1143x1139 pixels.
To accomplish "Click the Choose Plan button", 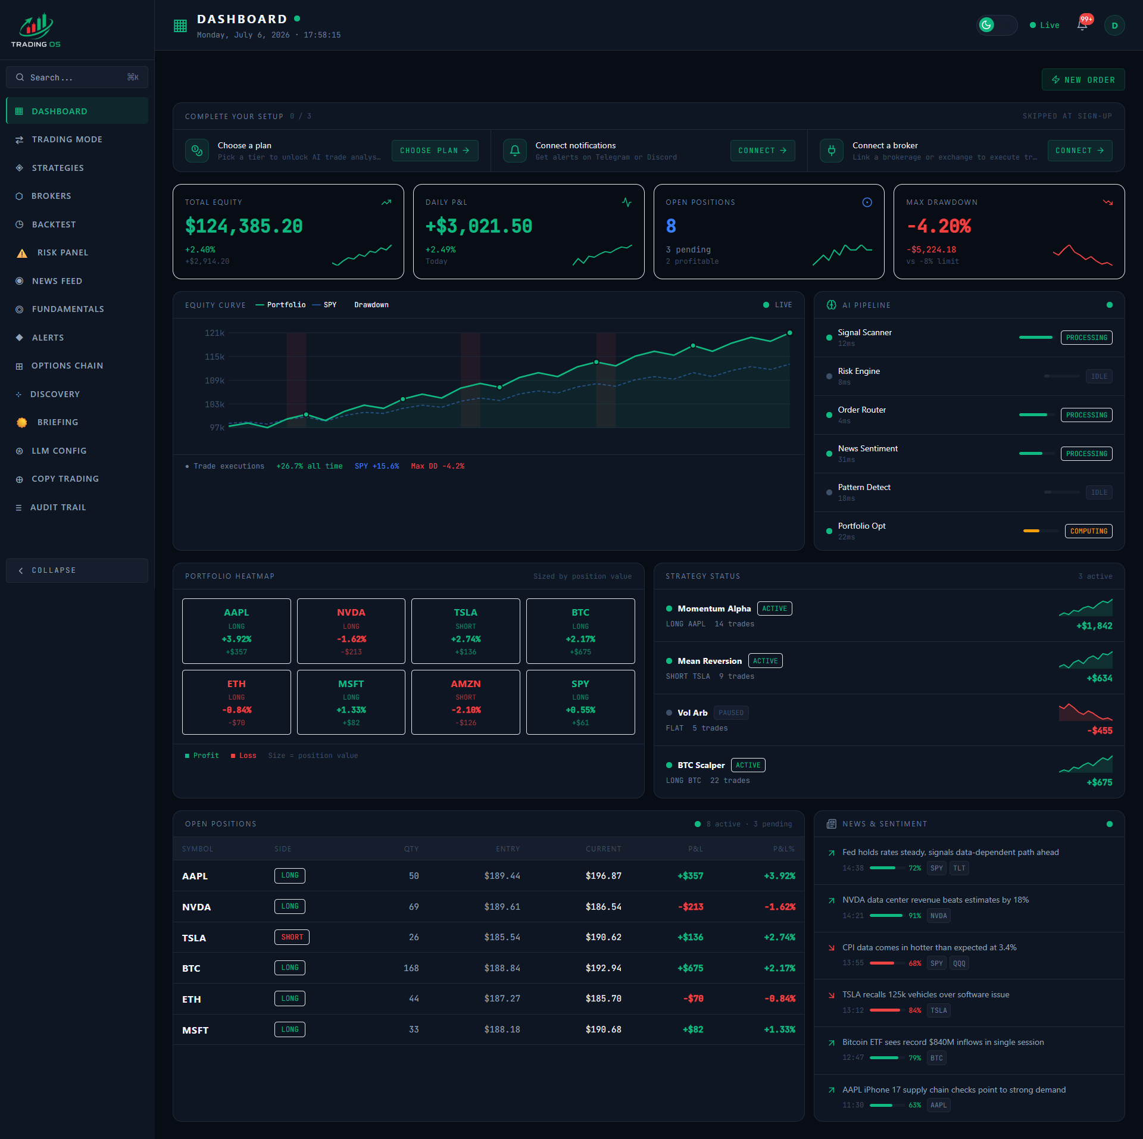I will tap(435, 151).
